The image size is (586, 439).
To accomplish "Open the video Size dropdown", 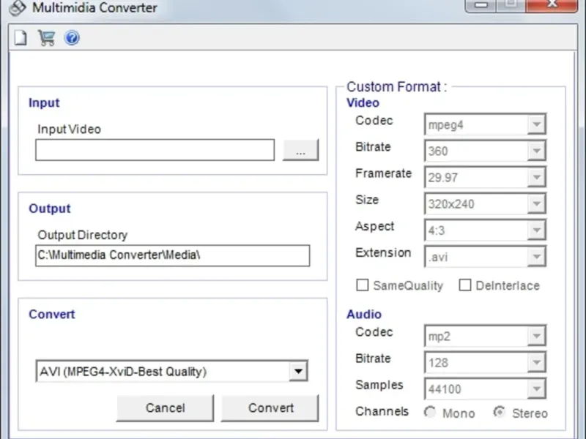I will pos(537,204).
